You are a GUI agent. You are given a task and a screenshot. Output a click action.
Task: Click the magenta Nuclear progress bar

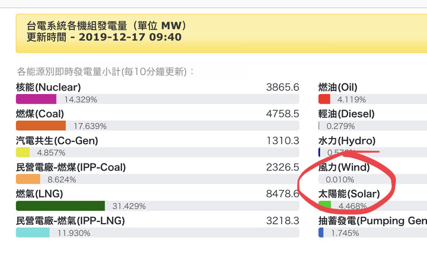pos(36,99)
